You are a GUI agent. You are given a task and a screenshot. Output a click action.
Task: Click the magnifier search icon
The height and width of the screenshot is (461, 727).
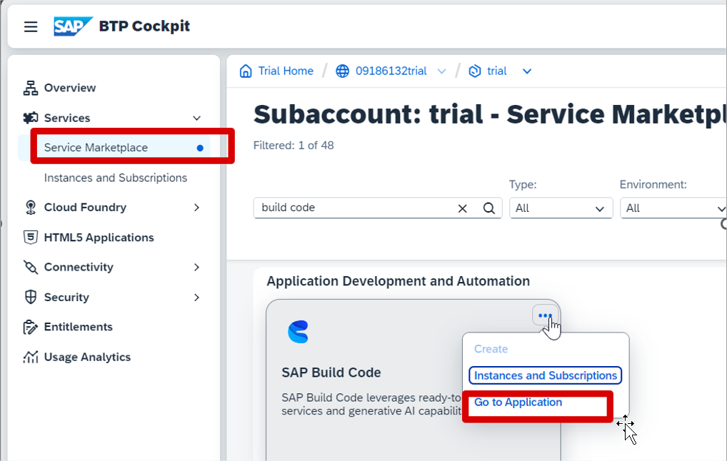click(488, 208)
